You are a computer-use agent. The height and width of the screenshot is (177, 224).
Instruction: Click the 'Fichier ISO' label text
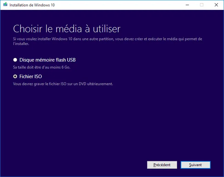(31, 76)
